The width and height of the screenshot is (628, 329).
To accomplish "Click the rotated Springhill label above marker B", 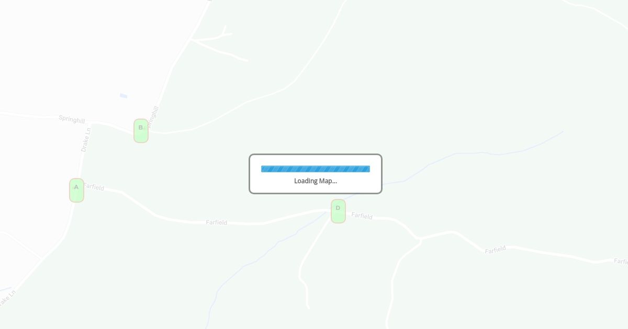I will (153, 117).
